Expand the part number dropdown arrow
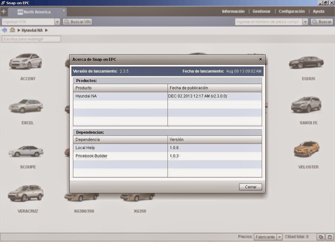335x242 pixels. click(305, 22)
